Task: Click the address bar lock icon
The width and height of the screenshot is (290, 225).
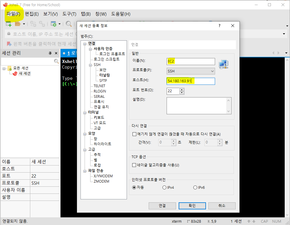Action: (9, 34)
